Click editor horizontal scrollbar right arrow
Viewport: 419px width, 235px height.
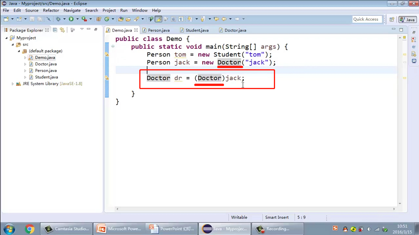click(x=394, y=209)
